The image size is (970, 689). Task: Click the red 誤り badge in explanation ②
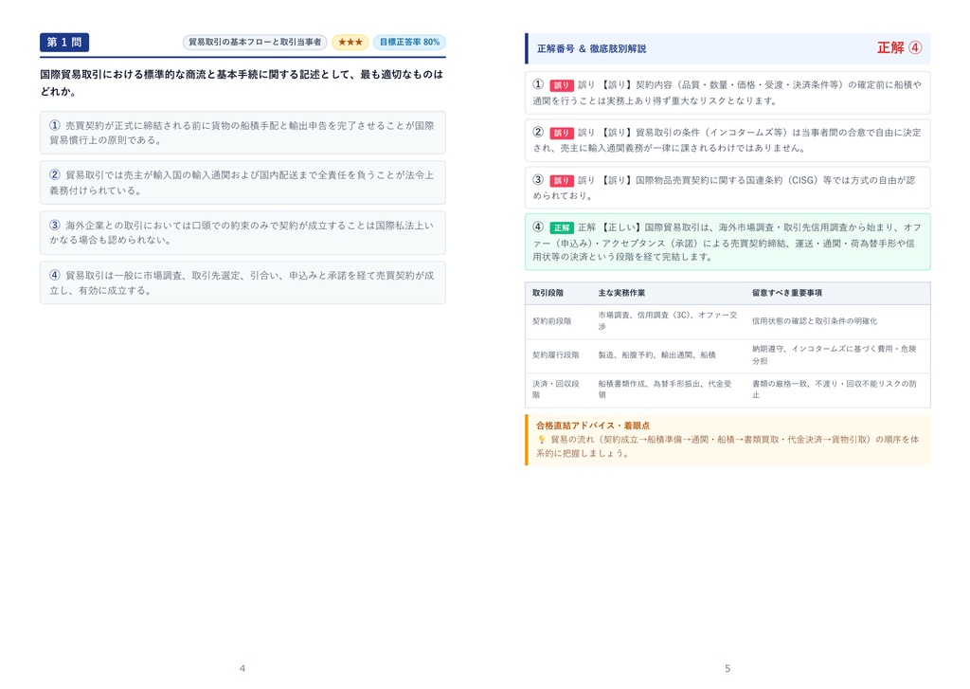click(x=562, y=133)
